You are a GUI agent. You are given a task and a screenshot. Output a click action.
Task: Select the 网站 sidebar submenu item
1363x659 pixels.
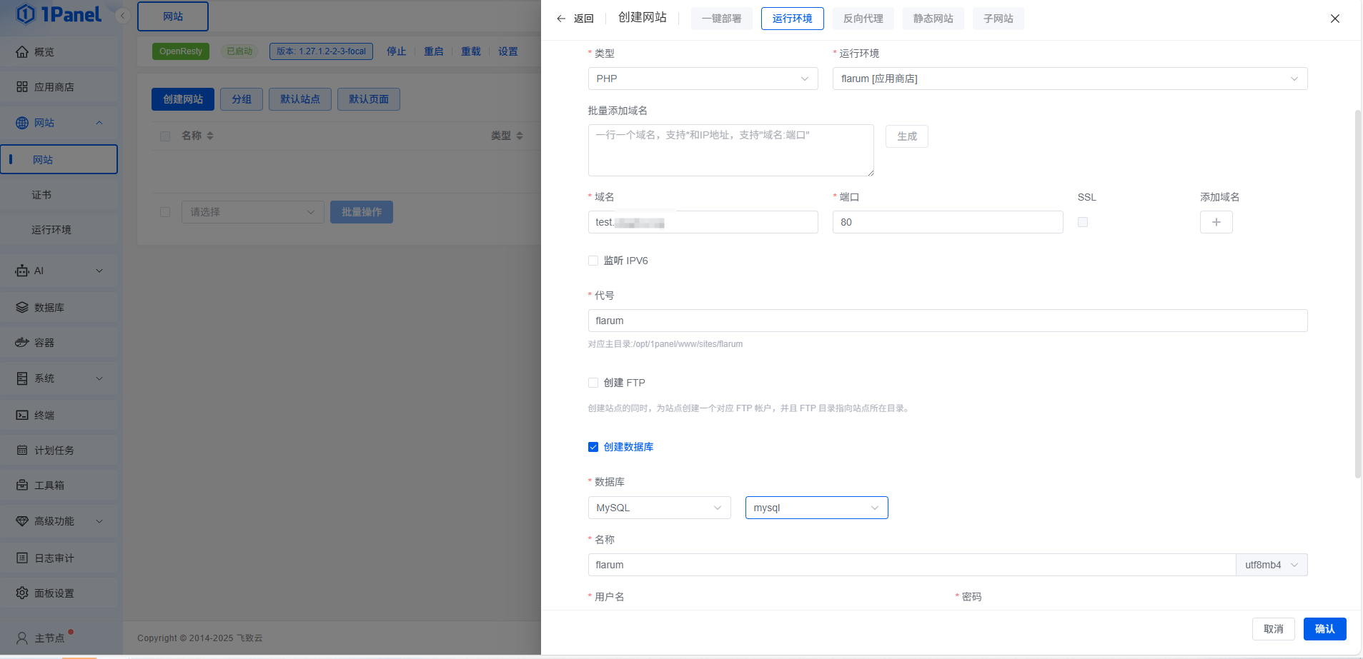[59, 159]
